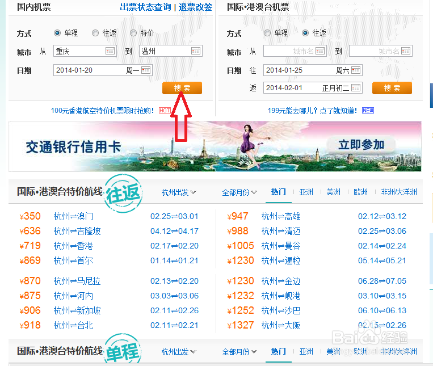Image resolution: width=433 pixels, height=366 pixels.
Task: Open 杭州⇌澳门 ¥350 route
Action: pyautogui.click(x=73, y=216)
